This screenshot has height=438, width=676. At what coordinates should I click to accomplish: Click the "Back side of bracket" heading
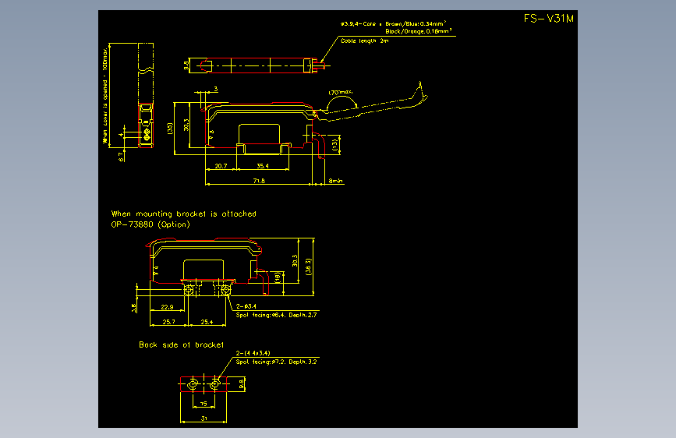coord(182,345)
